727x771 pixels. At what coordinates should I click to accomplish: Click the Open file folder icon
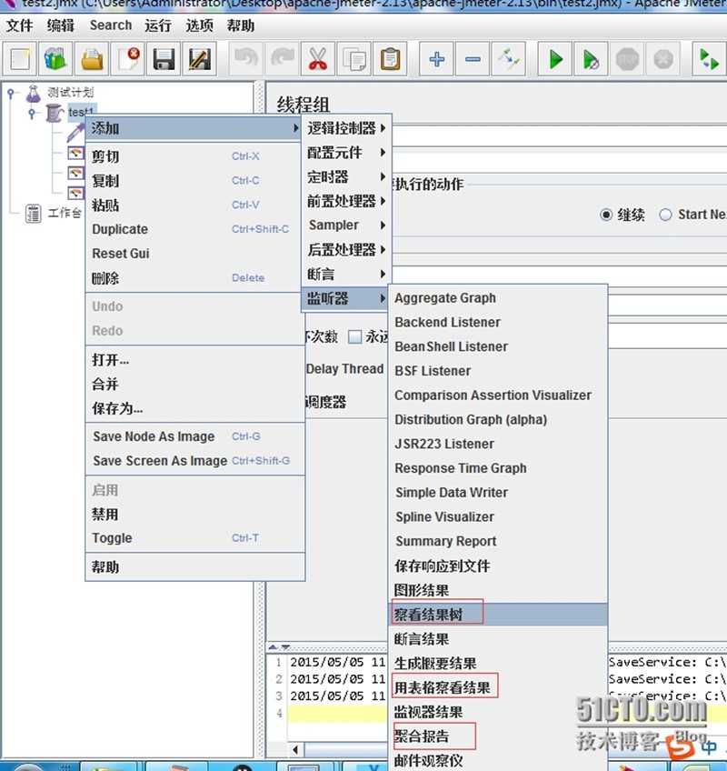(92, 59)
